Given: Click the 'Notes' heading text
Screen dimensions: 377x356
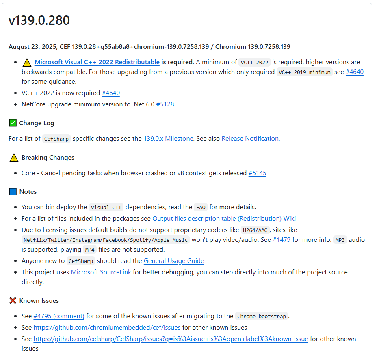Looking at the screenshot, I should point(28,192).
